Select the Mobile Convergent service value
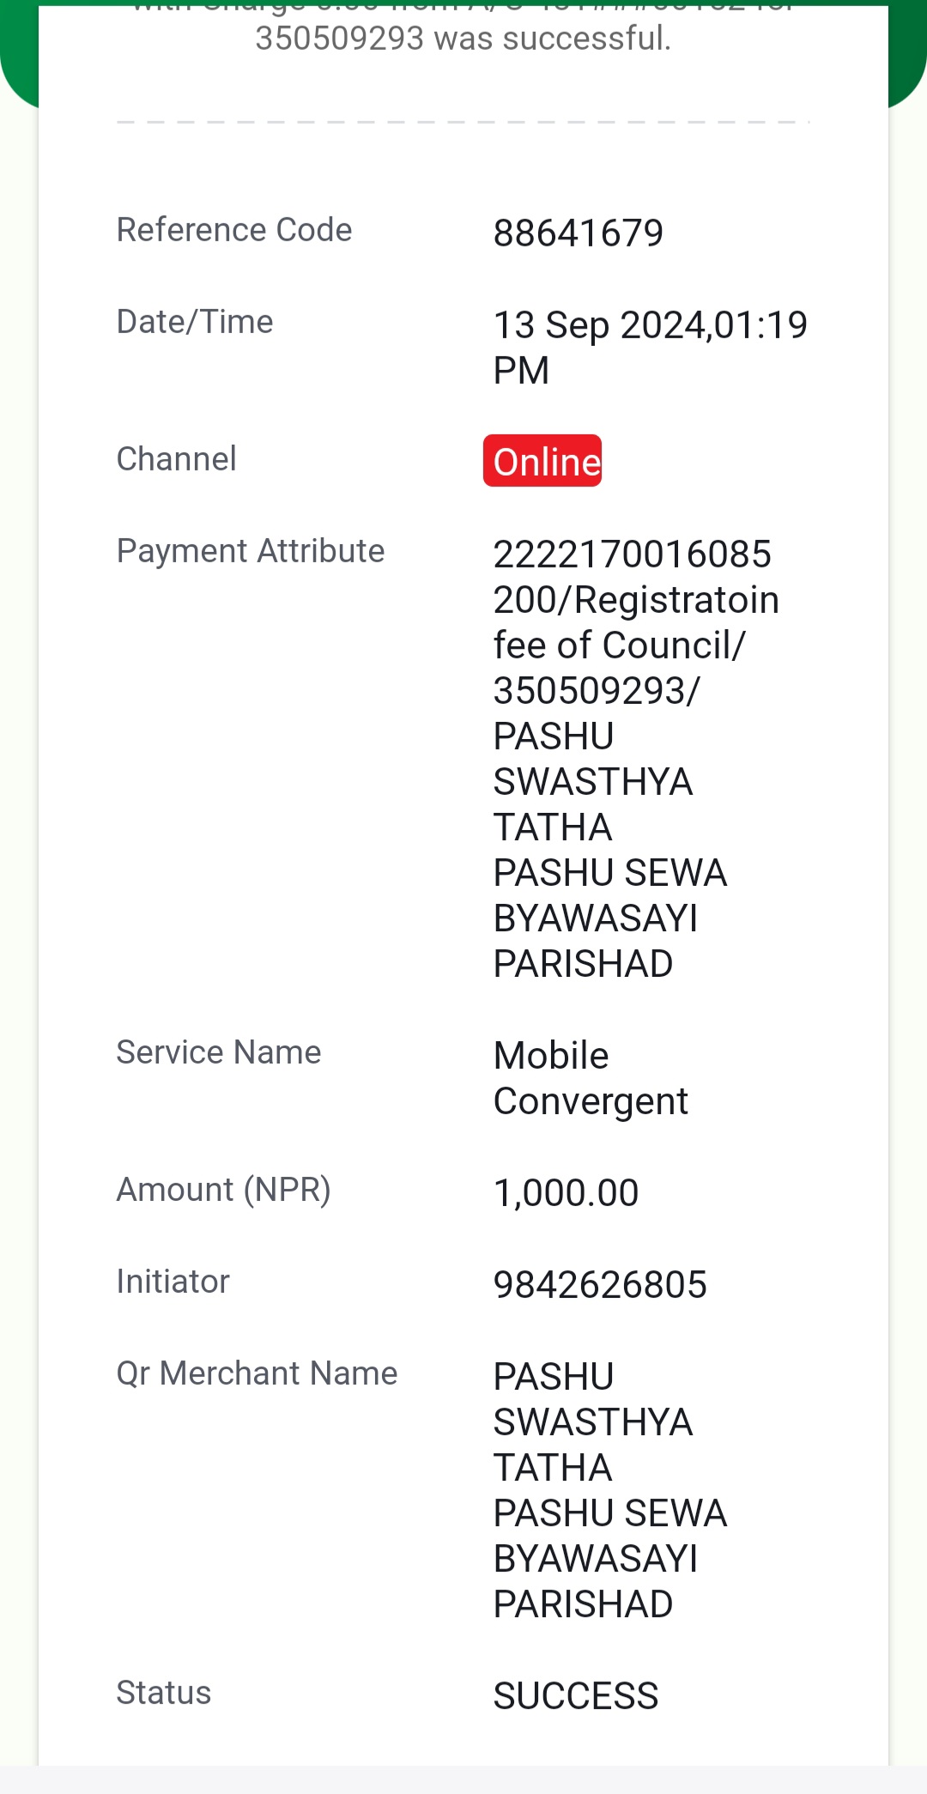Image resolution: width=927 pixels, height=1794 pixels. pyautogui.click(x=591, y=1078)
